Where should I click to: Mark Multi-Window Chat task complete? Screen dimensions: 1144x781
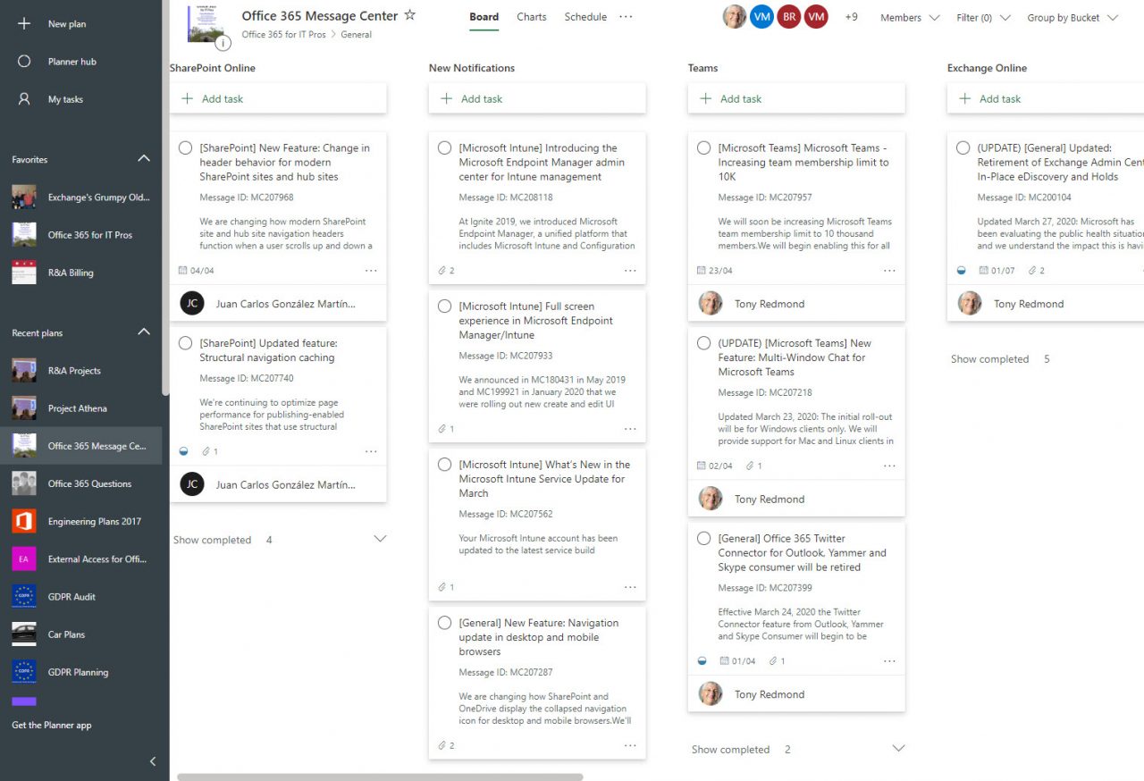(x=703, y=343)
